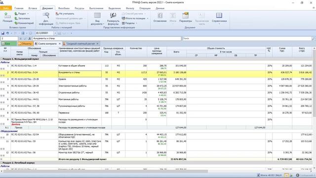Open the Оглавление panel

pyautogui.click(x=160, y=17)
